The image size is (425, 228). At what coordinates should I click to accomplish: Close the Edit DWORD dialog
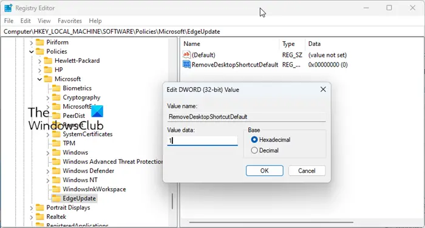pos(323,90)
